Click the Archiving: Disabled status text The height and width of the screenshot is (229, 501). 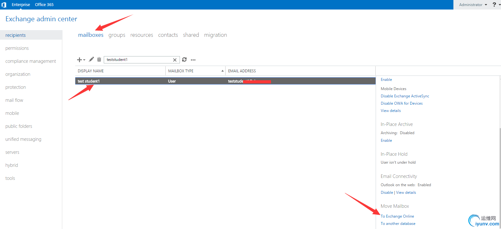pyautogui.click(x=398, y=133)
